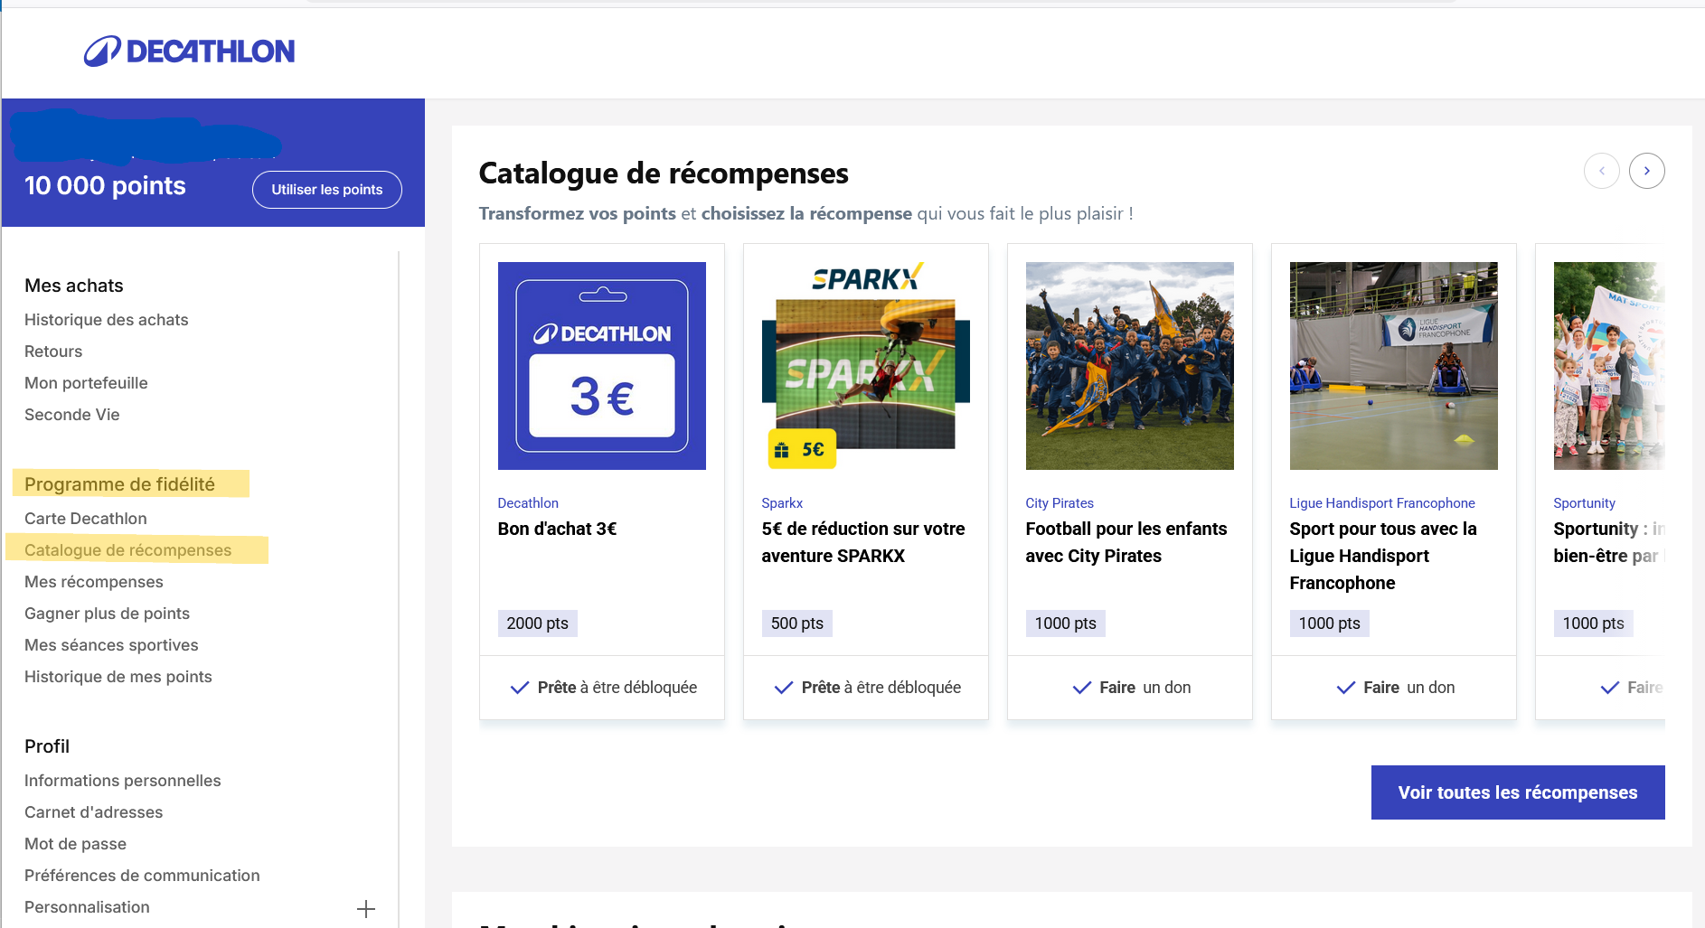Click the Decathlon logo in the header
Viewport: 1705px width, 928px height.
tap(190, 52)
